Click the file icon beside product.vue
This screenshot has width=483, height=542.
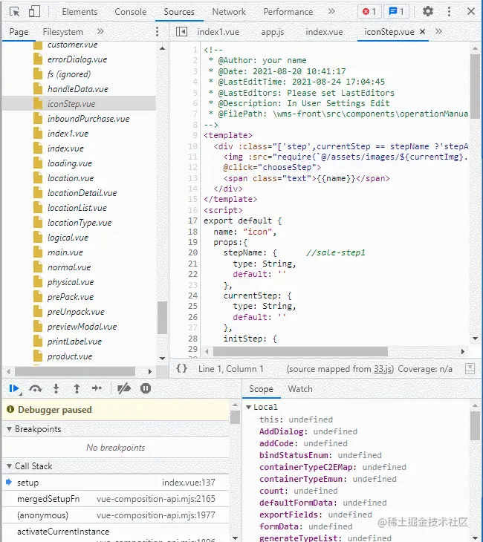[x=38, y=356]
